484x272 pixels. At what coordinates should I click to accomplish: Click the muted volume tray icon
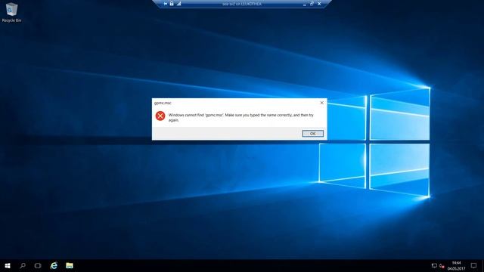click(x=442, y=265)
